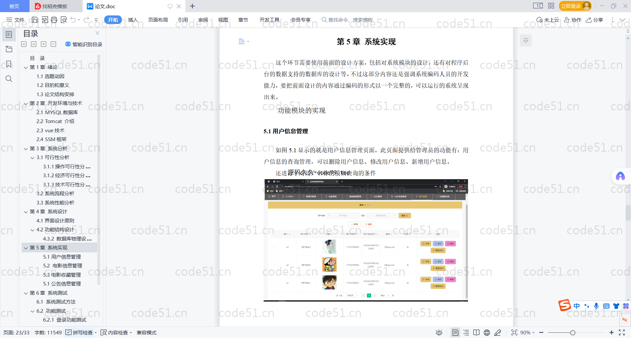The image size is (631, 338).
Task: Click the undo arrow icon
Action: coord(73,20)
